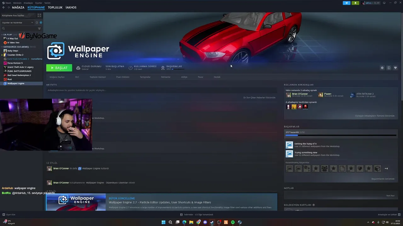Open Windows Start menu

point(163,222)
